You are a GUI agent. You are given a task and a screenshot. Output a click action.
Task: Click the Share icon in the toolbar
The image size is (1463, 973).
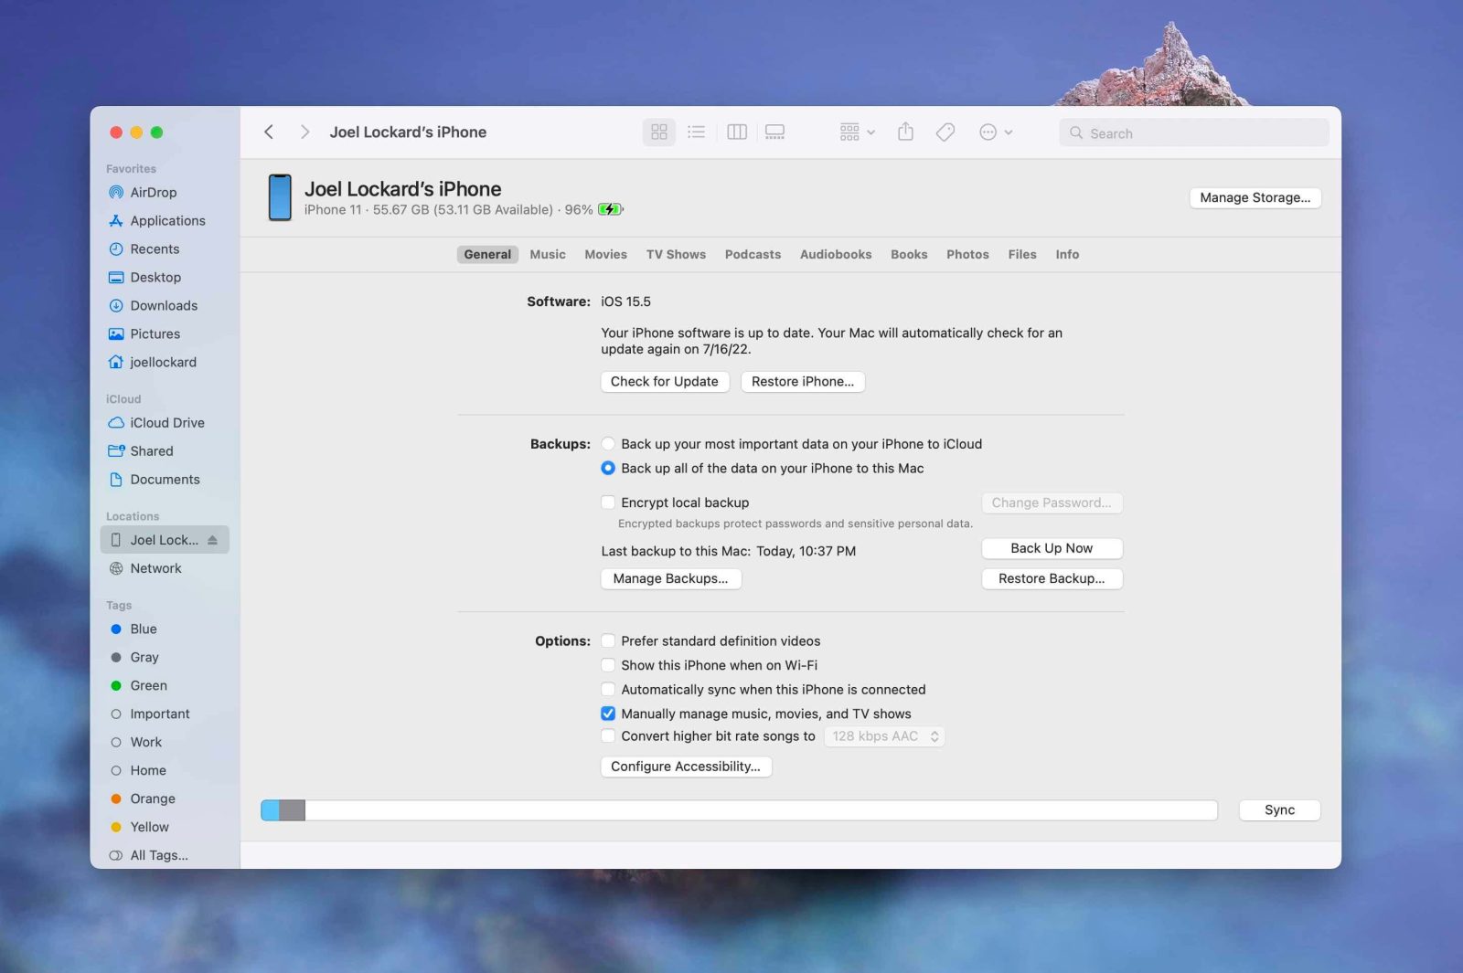[x=905, y=132]
